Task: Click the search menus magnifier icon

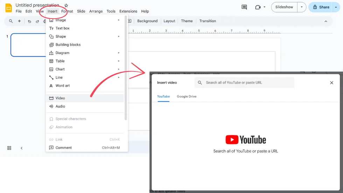Action: pyautogui.click(x=11, y=21)
